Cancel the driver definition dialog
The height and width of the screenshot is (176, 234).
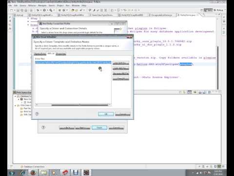click(123, 114)
